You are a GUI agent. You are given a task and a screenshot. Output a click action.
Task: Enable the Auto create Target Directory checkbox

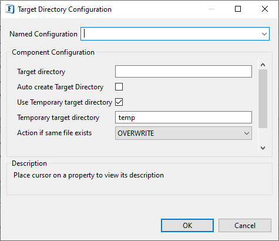point(119,87)
